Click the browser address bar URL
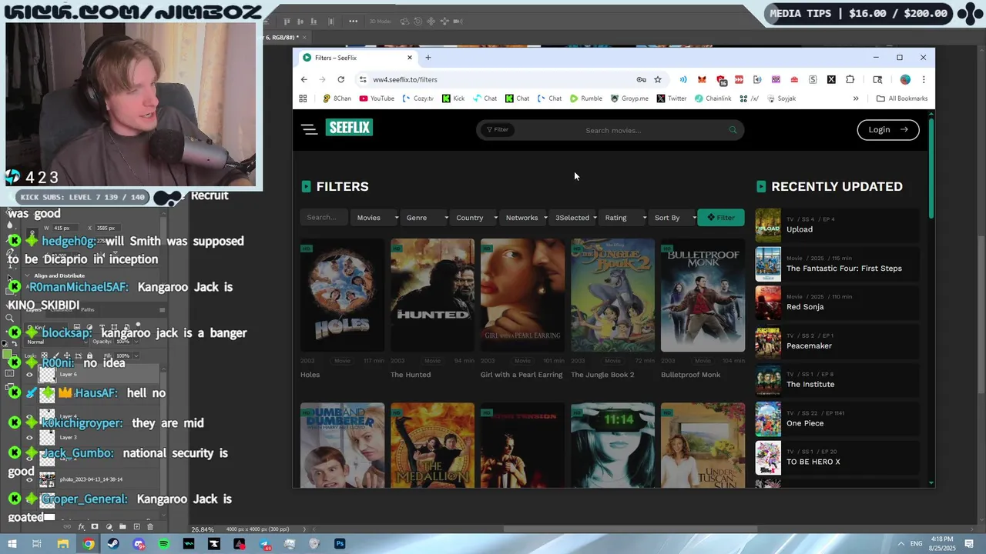The width and height of the screenshot is (986, 554). [x=404, y=79]
